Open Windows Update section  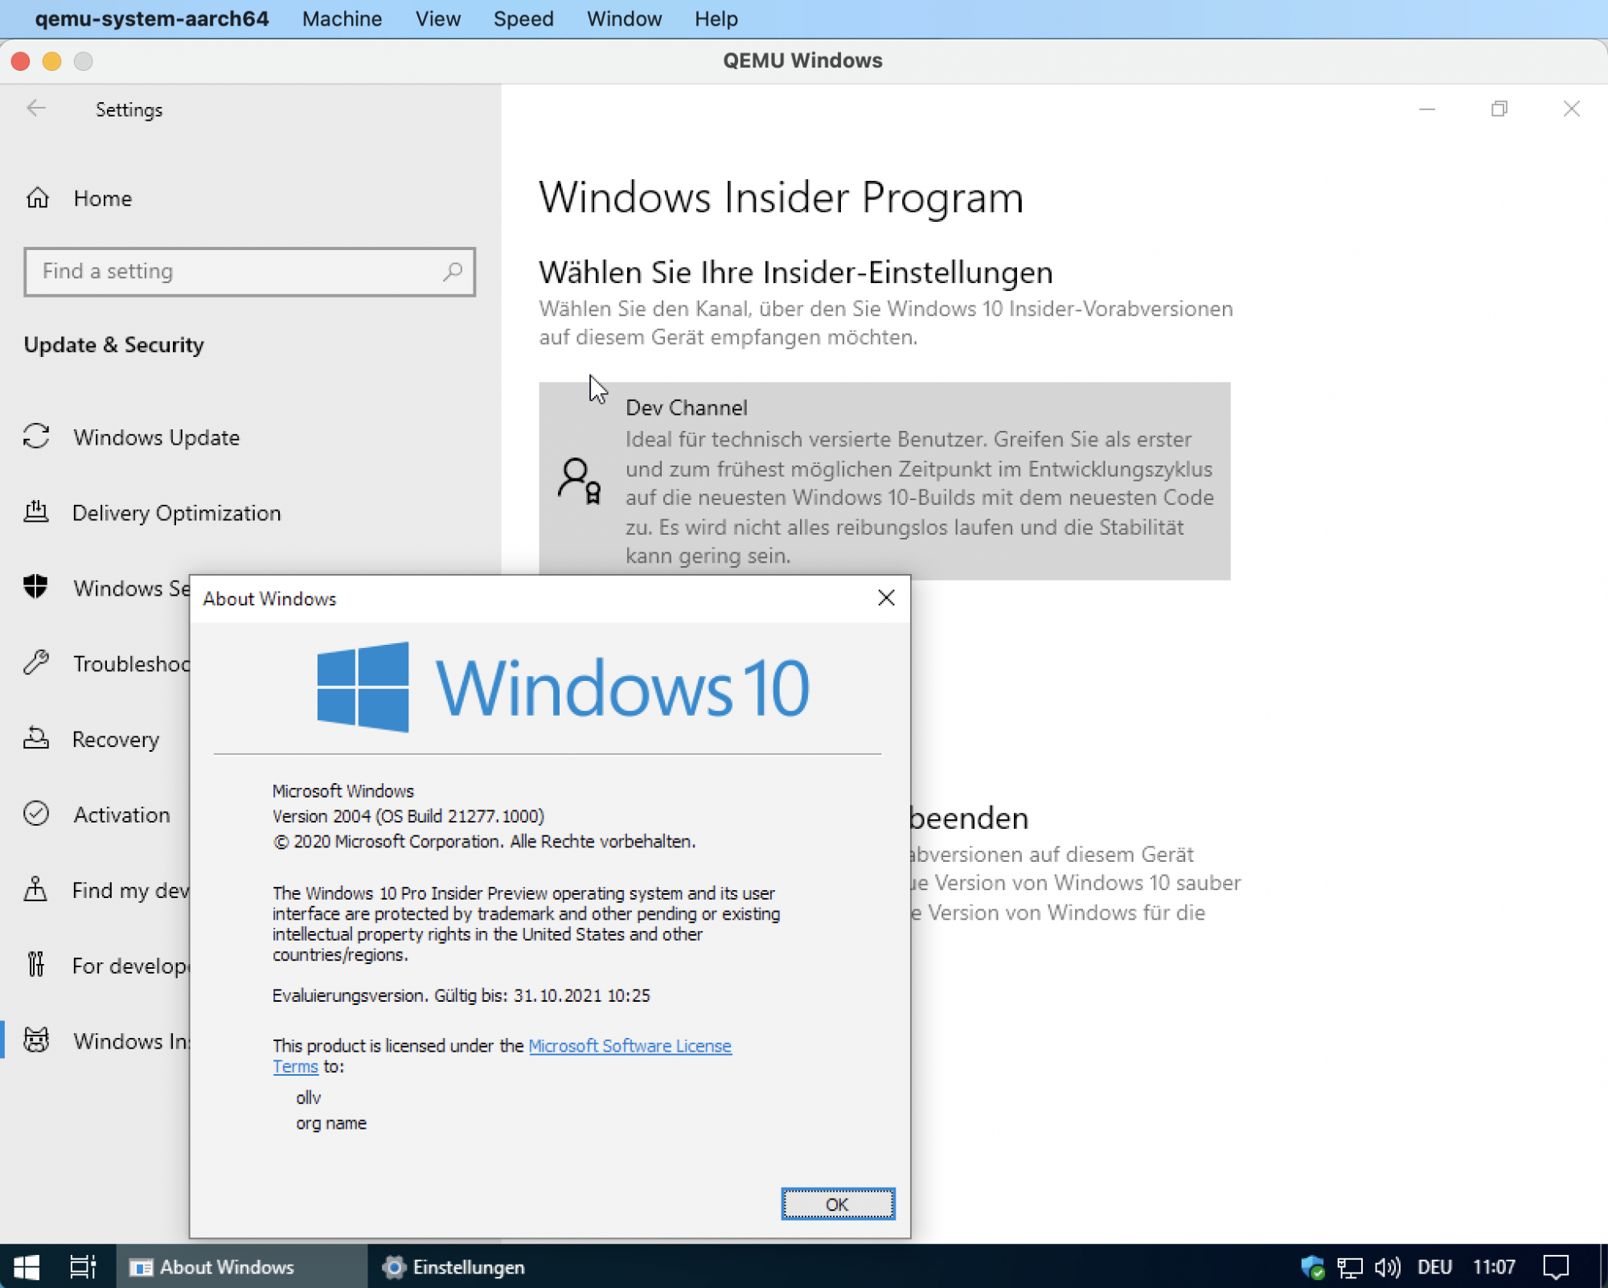click(156, 437)
